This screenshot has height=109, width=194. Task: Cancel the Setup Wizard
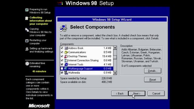(156, 94)
